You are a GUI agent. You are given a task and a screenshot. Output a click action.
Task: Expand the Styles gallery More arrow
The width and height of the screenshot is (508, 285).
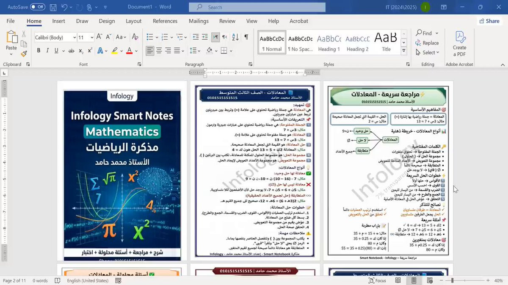tap(404, 51)
